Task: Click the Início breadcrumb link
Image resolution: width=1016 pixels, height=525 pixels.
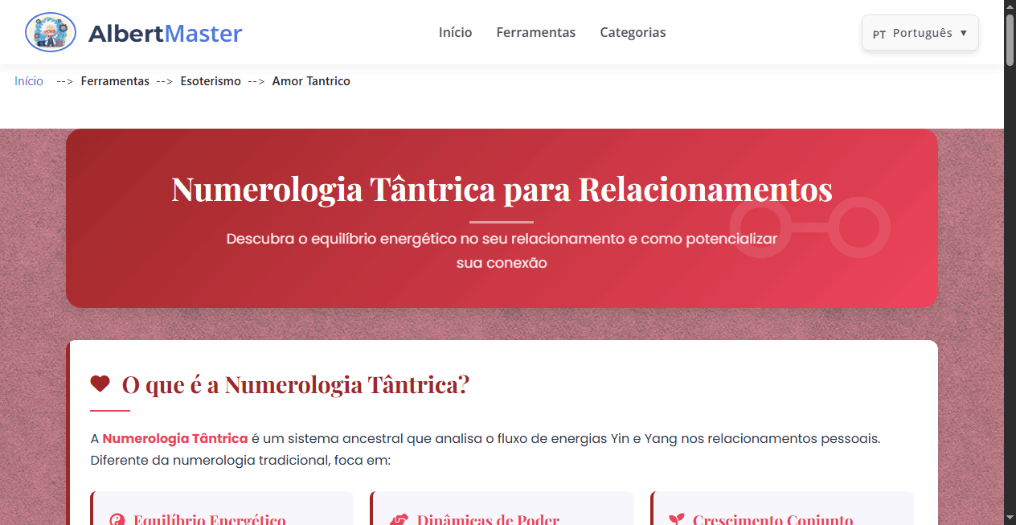Action: point(29,80)
